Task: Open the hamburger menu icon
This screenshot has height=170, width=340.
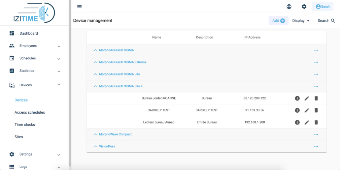Action: 79,7
